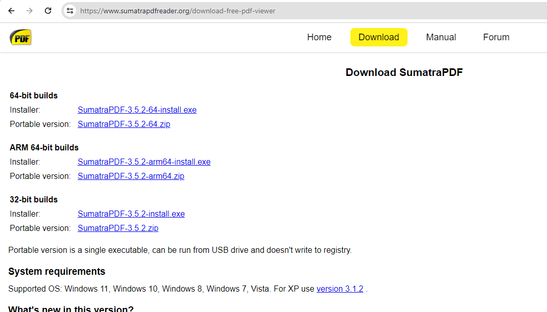Click the 32-bit builds heading

(x=34, y=199)
